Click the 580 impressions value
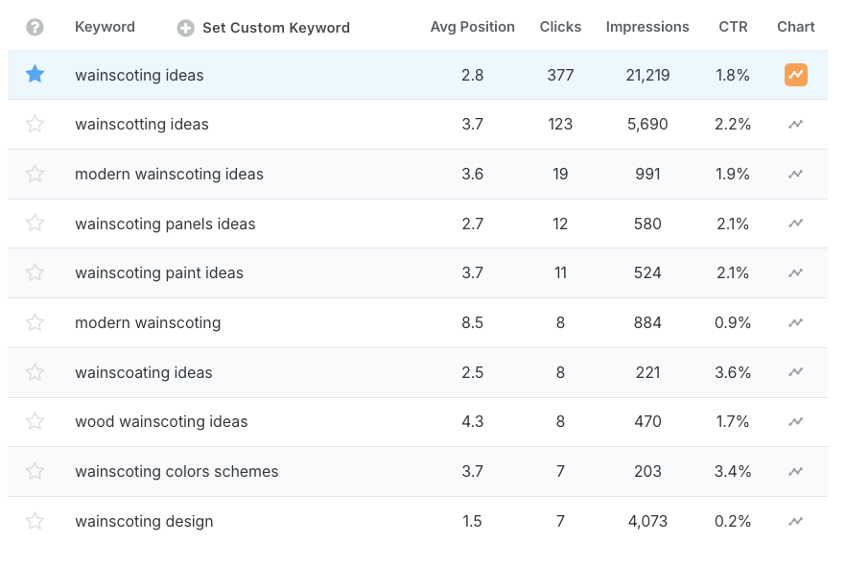 point(647,224)
